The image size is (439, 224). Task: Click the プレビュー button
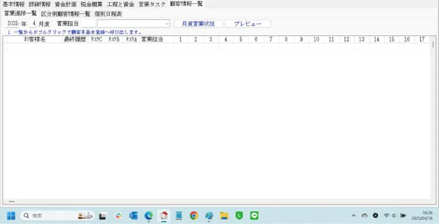pyautogui.click(x=248, y=24)
